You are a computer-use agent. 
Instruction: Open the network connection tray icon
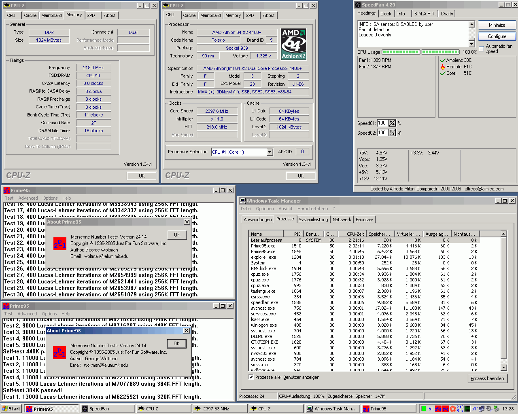coord(482,409)
